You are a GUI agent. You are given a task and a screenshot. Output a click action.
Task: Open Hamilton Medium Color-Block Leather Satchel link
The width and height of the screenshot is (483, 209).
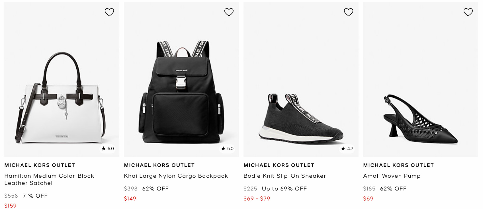(49, 179)
